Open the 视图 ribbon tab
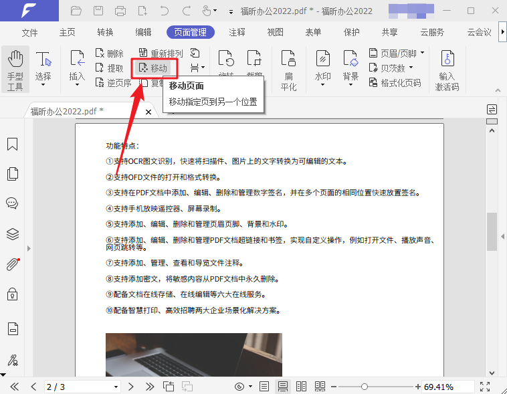Screen dimensions: 507x394 tap(275, 32)
